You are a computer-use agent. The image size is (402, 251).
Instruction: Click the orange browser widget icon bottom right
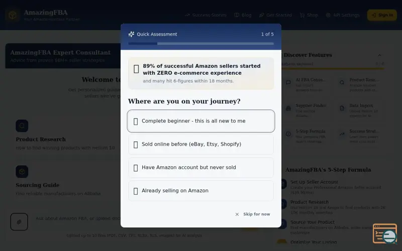tap(385, 233)
